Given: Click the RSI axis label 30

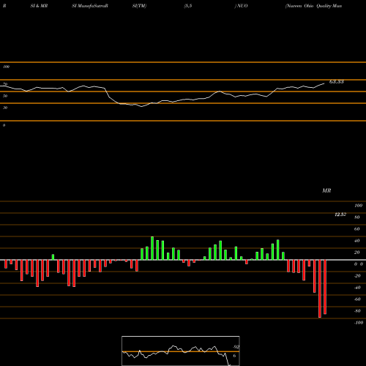Looking at the screenshot, I should tap(5, 108).
